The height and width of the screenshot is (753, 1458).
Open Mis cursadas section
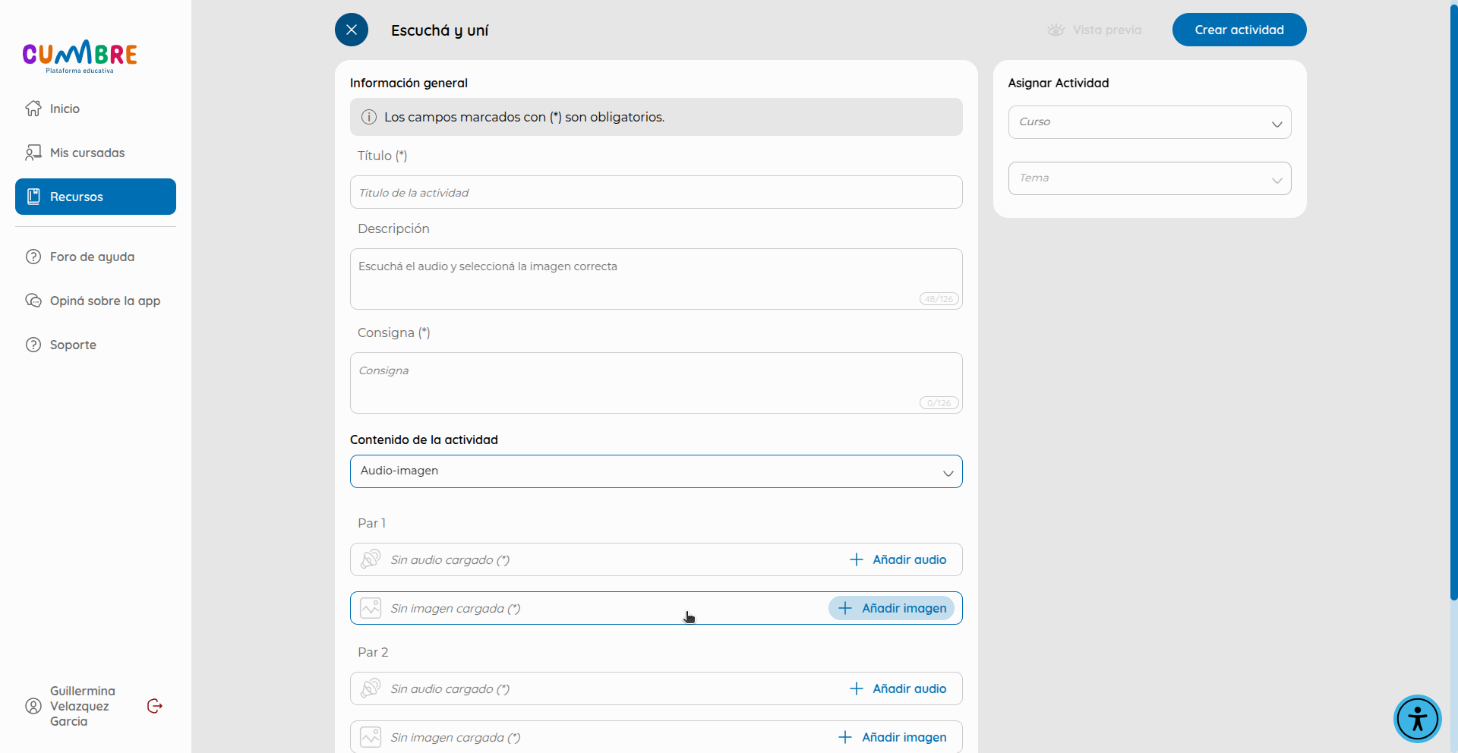pyautogui.click(x=96, y=153)
